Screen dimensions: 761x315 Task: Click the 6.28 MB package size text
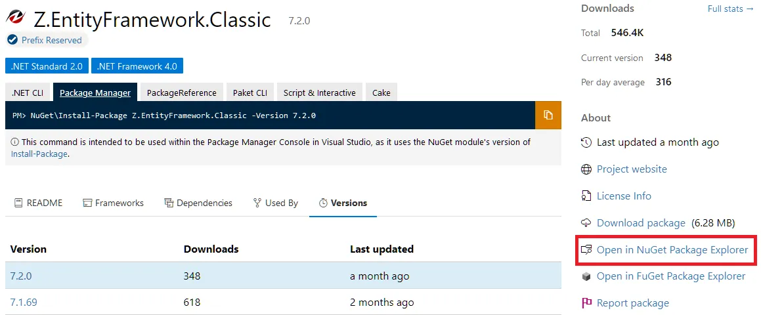coord(714,222)
